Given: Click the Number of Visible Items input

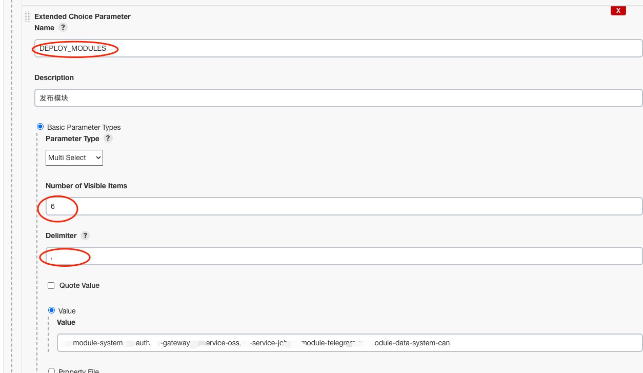Looking at the screenshot, I should tap(343, 206).
